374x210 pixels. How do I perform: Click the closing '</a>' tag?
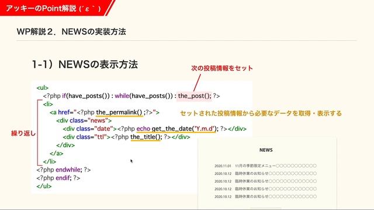click(57, 153)
